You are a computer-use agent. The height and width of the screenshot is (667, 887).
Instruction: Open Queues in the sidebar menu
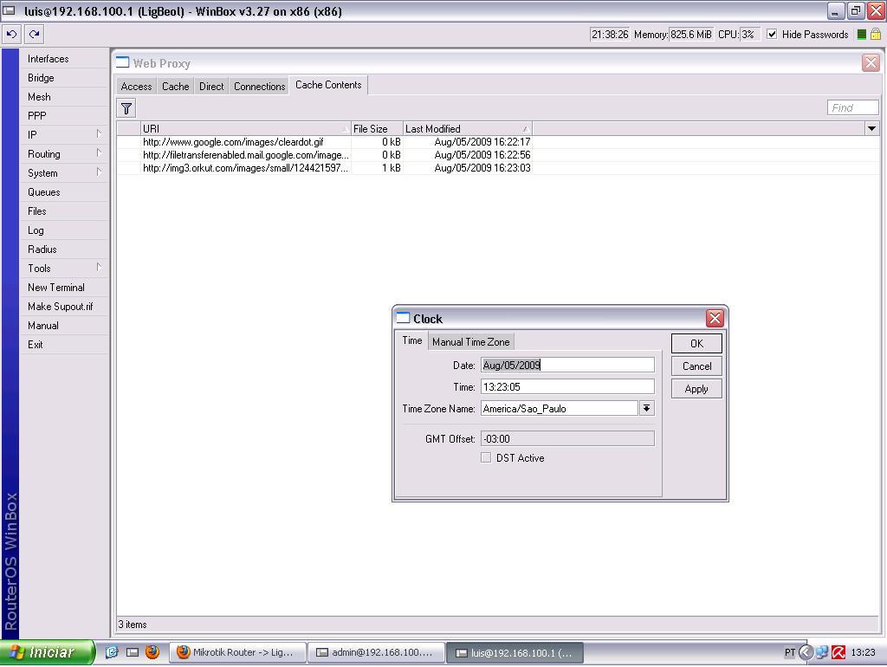(63, 192)
